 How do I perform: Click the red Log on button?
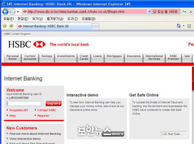[x=54, y=104]
